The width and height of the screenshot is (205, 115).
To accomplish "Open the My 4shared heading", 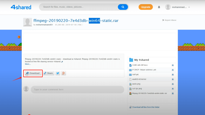I will (142, 60).
